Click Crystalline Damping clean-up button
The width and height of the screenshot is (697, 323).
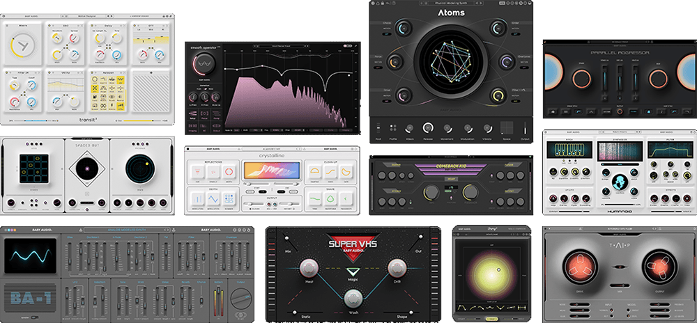click(315, 172)
